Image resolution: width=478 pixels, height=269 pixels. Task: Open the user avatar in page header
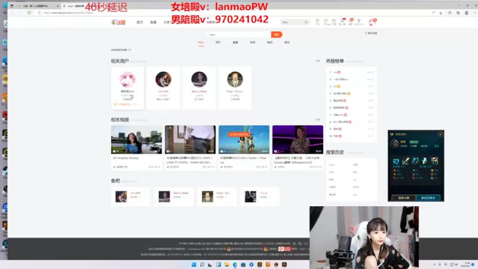click(372, 22)
